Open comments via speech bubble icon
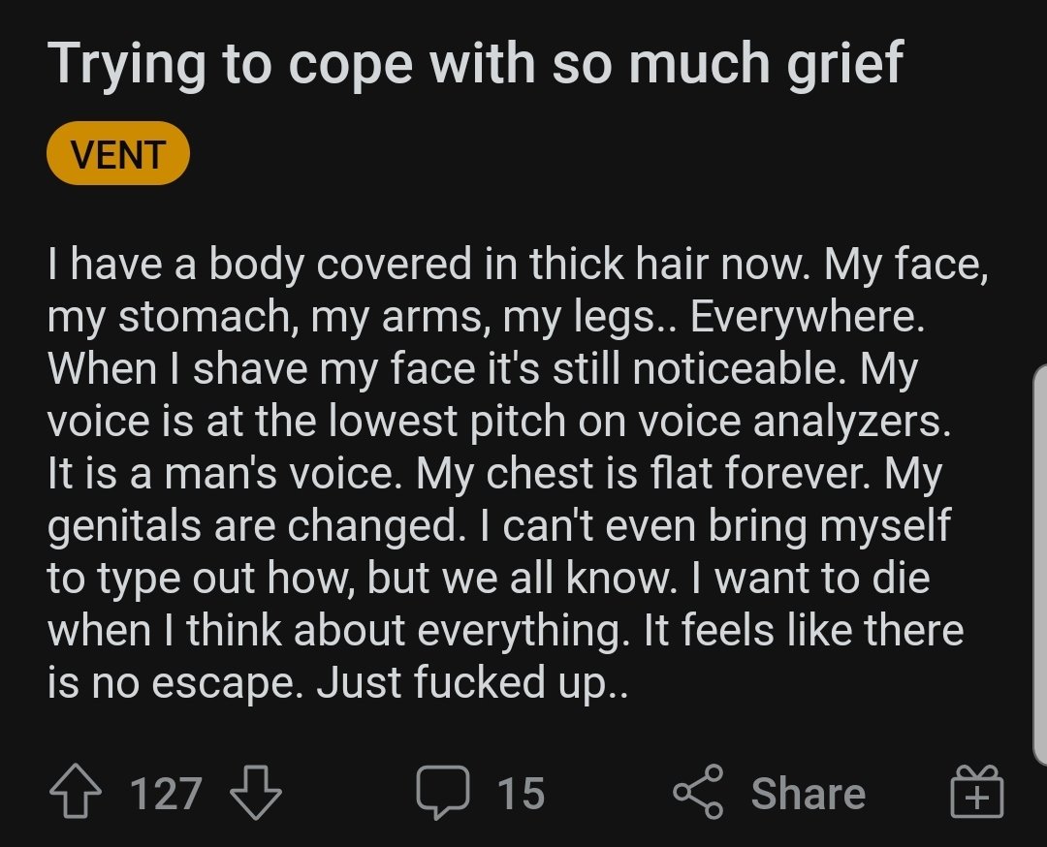The height and width of the screenshot is (847, 1047). click(442, 794)
